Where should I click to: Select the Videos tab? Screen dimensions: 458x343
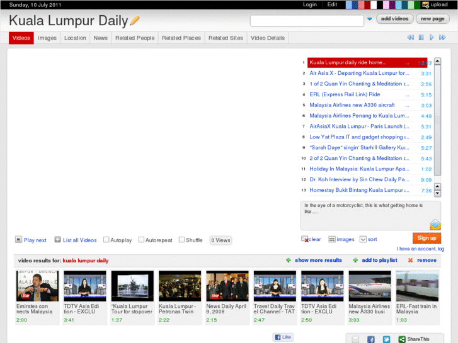point(21,38)
